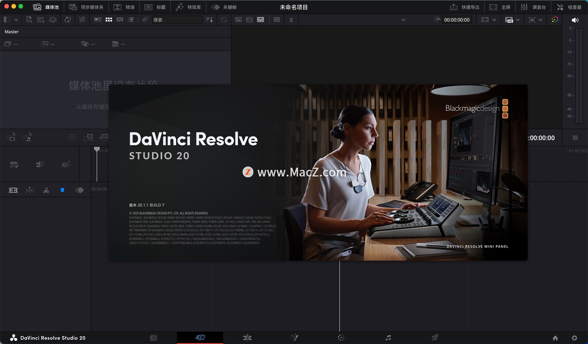588x344 pixels.
Task: Click the Home project manager icon
Action: (x=555, y=338)
